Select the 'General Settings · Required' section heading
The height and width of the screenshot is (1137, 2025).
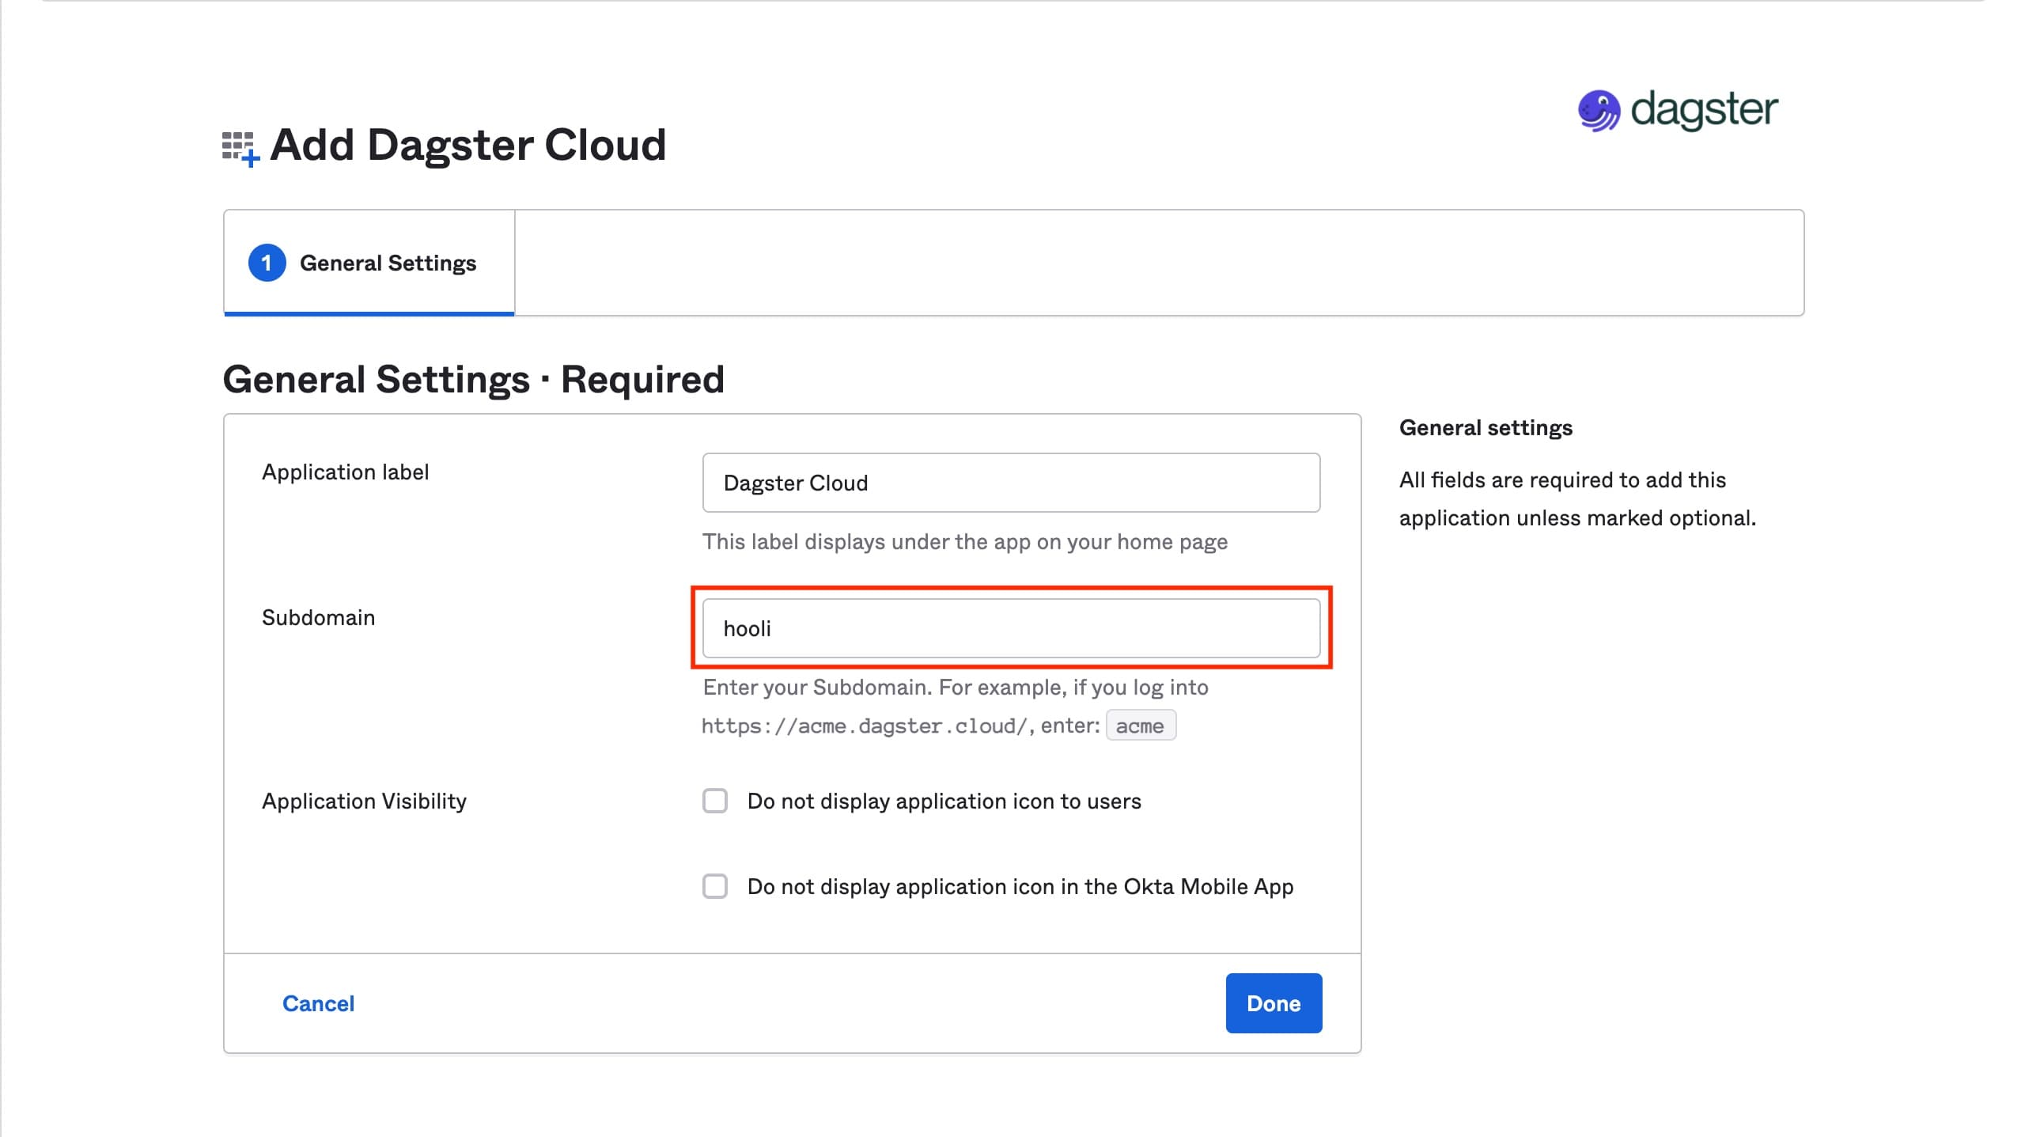coord(474,379)
